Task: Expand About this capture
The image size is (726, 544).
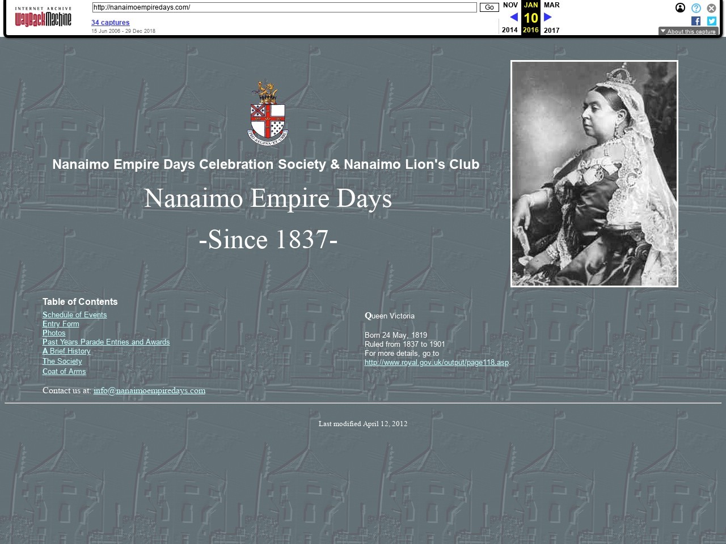Action: pos(688,32)
